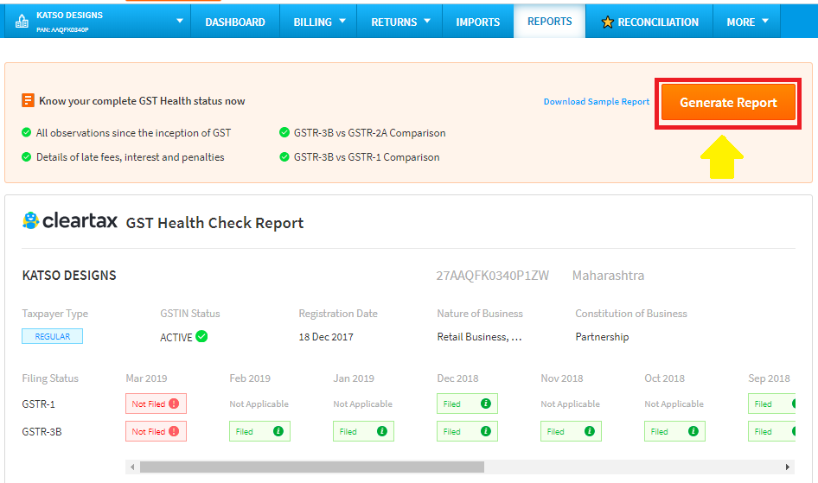This screenshot has height=483, width=818.
Task: Click PAN: AAQFK0340P text in header
Action: click(x=62, y=29)
